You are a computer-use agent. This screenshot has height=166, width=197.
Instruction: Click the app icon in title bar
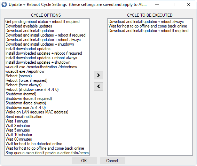[4, 5]
